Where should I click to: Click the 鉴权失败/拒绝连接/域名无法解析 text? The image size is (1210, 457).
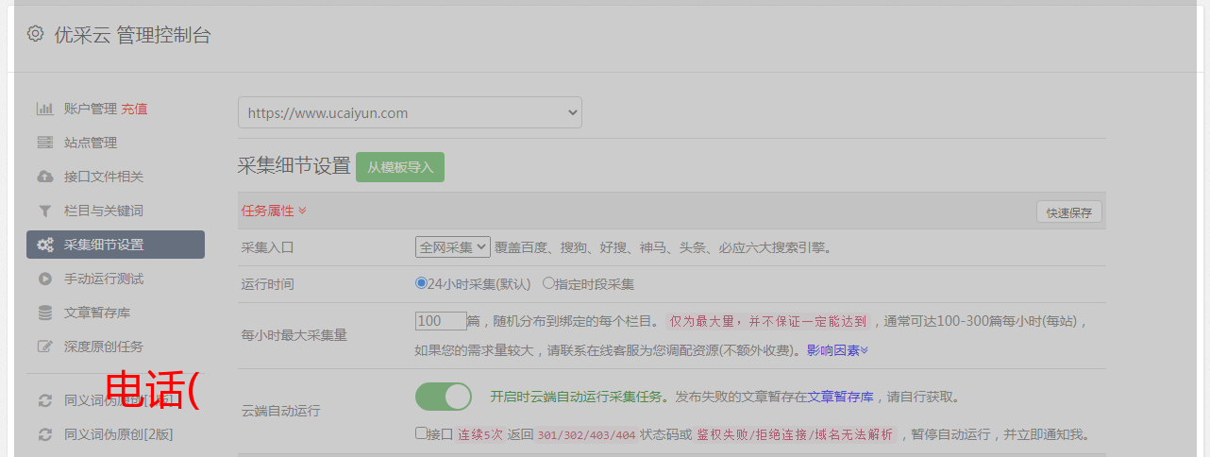795,435
